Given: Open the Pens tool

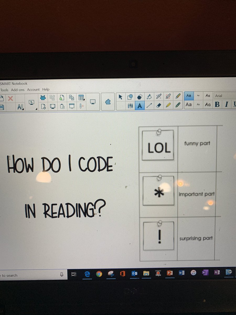Looking at the screenshot, I should pos(130,106).
